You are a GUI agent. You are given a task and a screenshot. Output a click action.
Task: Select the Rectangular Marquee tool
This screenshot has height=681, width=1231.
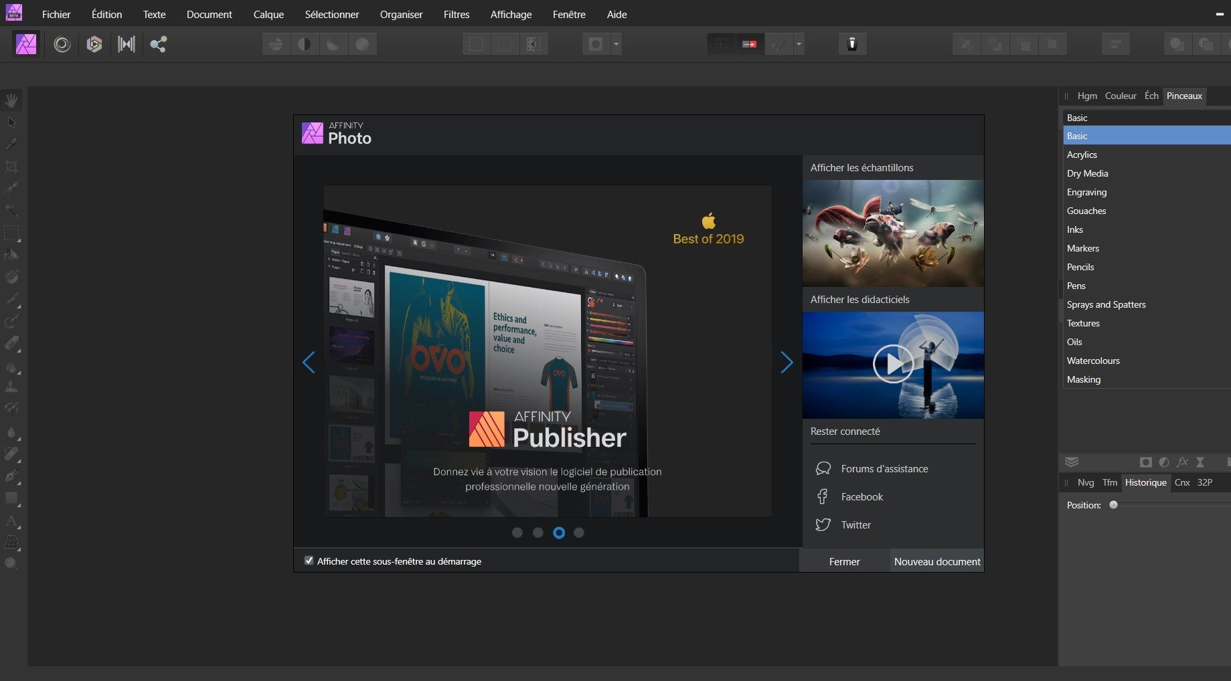[11, 233]
